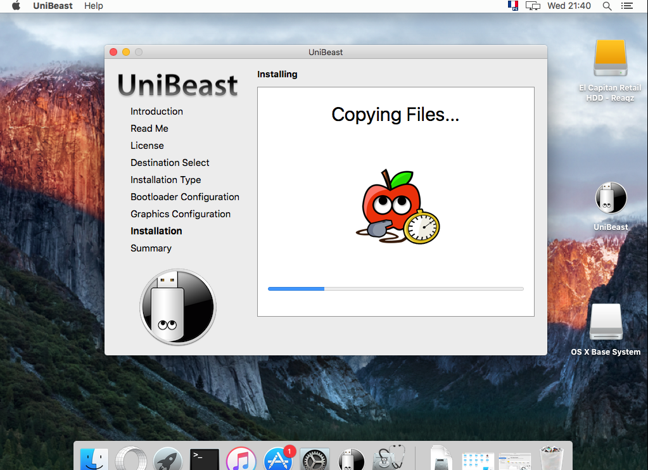
Task: Click the Summary step
Action: [x=151, y=248]
